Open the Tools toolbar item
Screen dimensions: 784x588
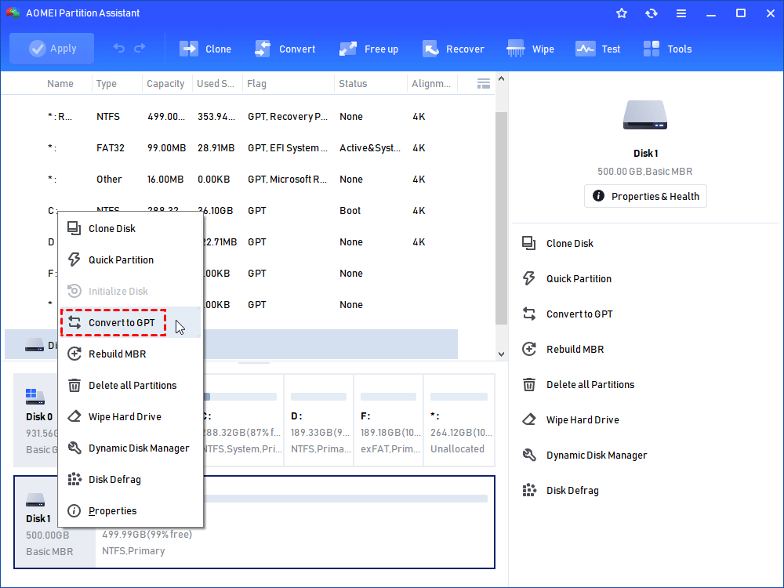pos(667,49)
